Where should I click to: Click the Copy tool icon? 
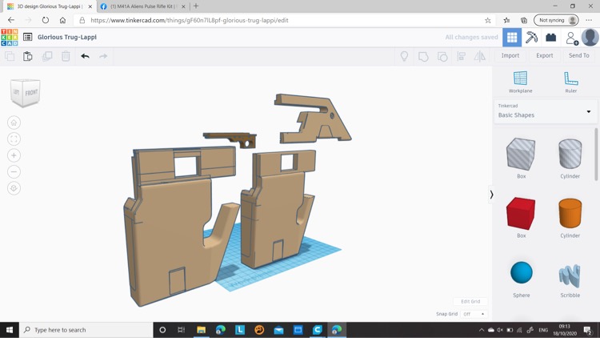pos(10,56)
